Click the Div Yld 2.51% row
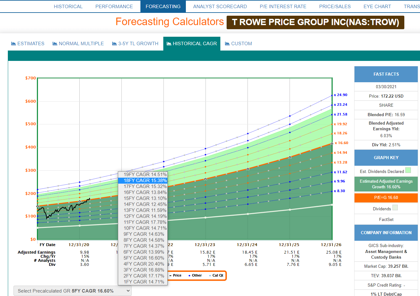Image resolution: width=420 pixels, height=296 pixels. (x=386, y=145)
